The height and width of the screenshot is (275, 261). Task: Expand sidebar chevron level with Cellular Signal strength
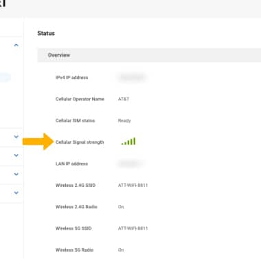pos(16,137)
